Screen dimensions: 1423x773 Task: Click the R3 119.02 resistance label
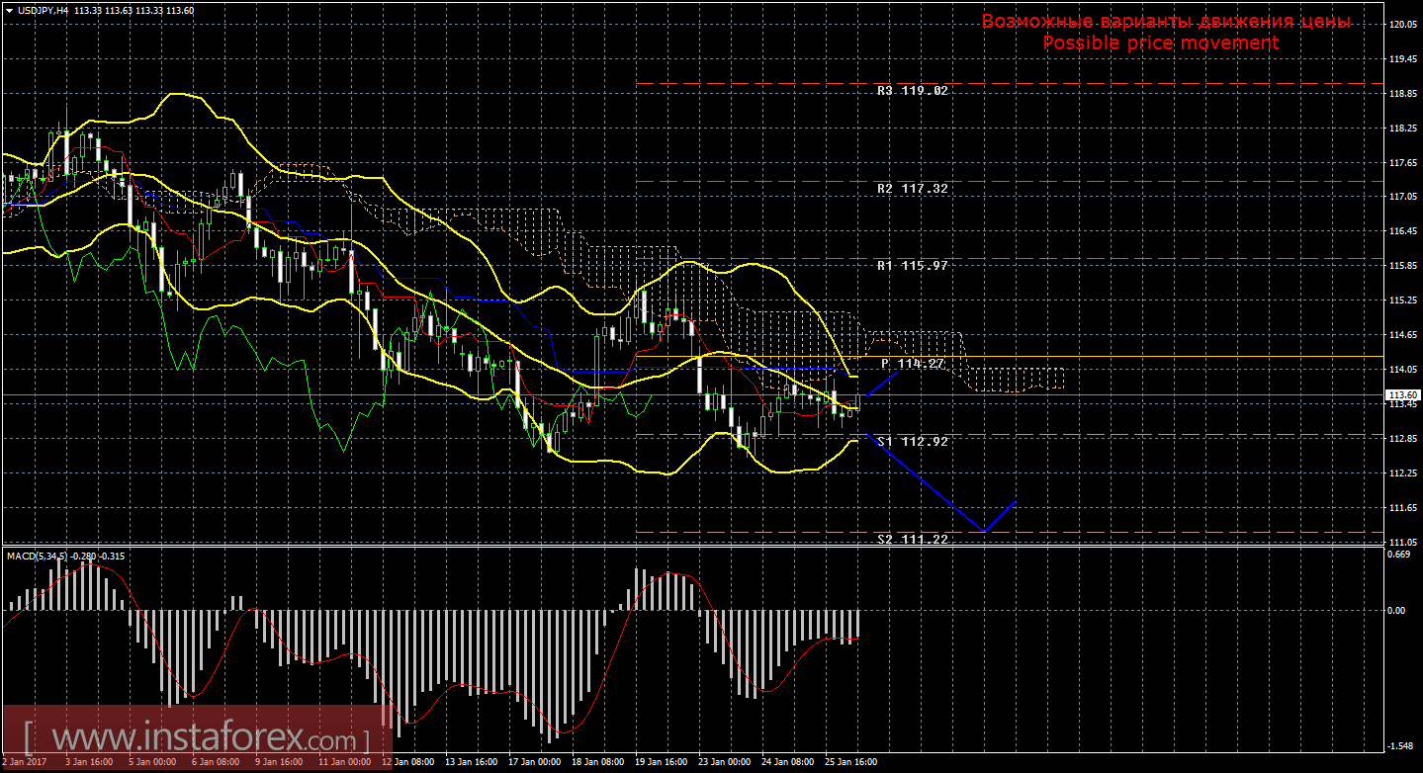pos(912,90)
